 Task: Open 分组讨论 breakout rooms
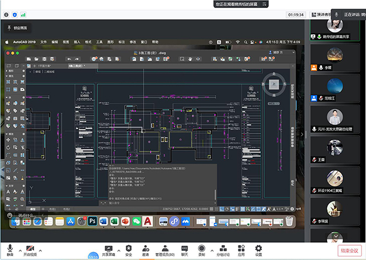coord(224,247)
